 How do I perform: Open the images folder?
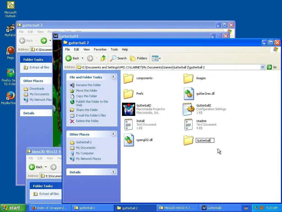click(188, 78)
